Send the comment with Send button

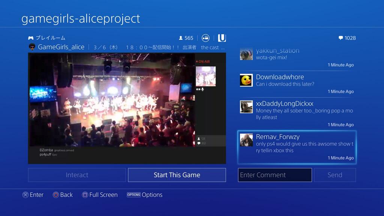point(334,175)
